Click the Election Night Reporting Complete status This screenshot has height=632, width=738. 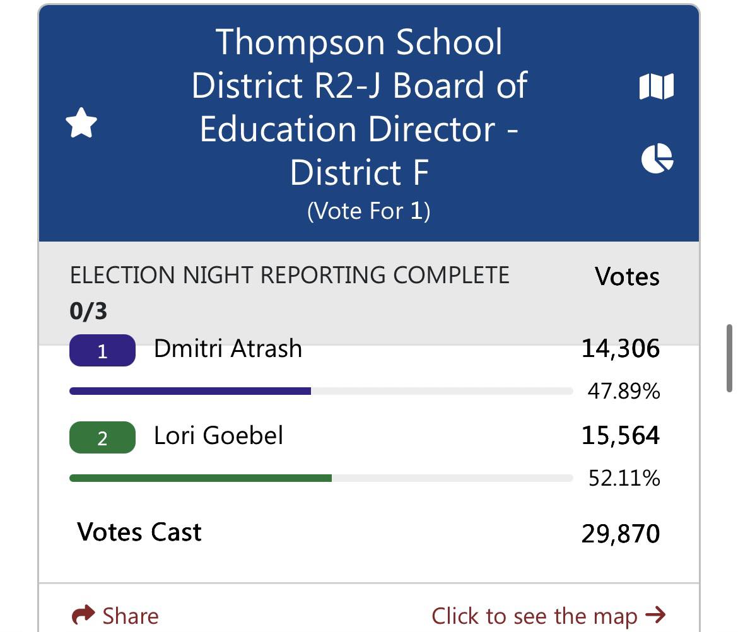coord(290,275)
